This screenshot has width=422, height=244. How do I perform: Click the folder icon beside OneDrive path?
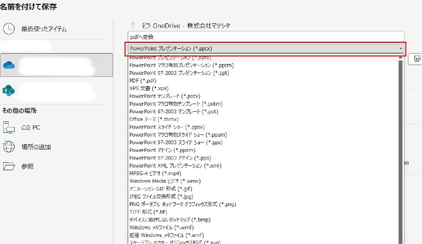[x=146, y=25]
